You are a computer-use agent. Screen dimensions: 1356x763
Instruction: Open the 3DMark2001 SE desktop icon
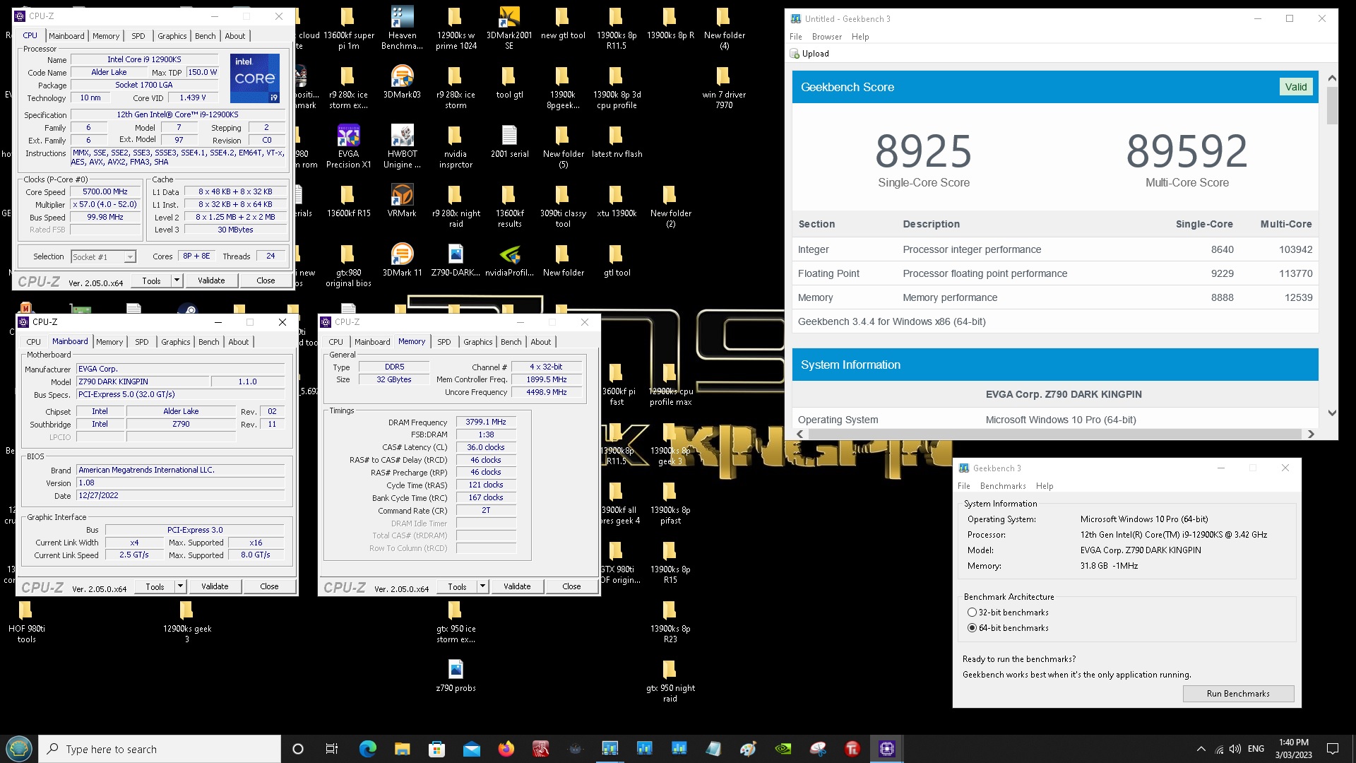[509, 28]
